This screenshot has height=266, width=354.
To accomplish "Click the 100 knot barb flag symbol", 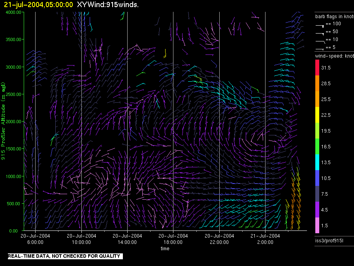I will point(320,26).
